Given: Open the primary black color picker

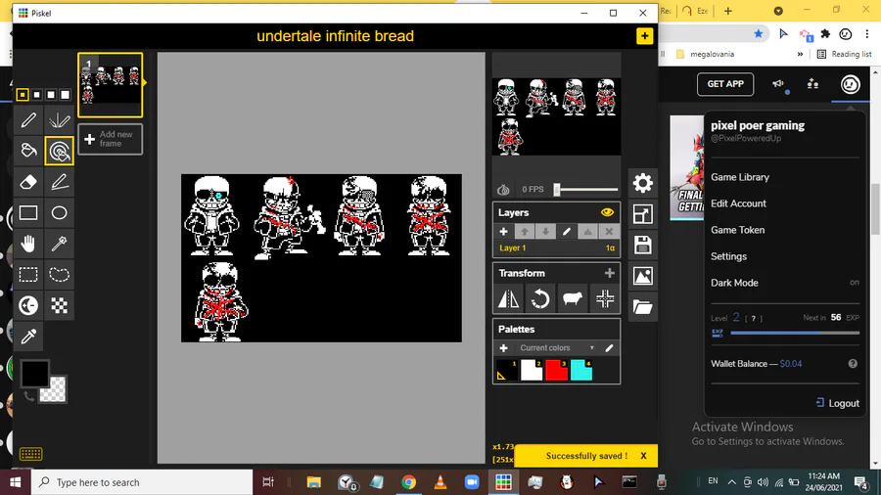Looking at the screenshot, I should click(34, 374).
